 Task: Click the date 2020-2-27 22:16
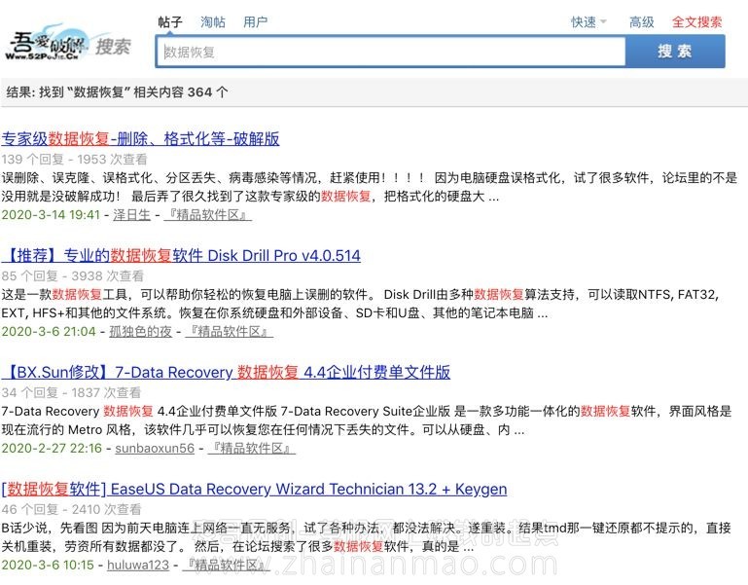click(52, 448)
